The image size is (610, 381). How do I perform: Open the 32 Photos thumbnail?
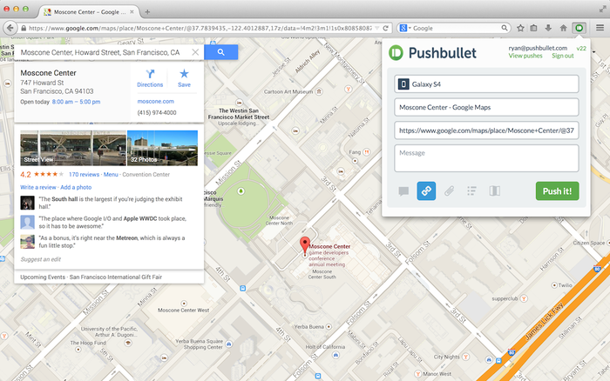click(162, 148)
